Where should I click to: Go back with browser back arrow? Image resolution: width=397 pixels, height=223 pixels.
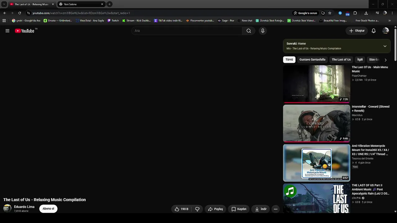[x=5, y=13]
